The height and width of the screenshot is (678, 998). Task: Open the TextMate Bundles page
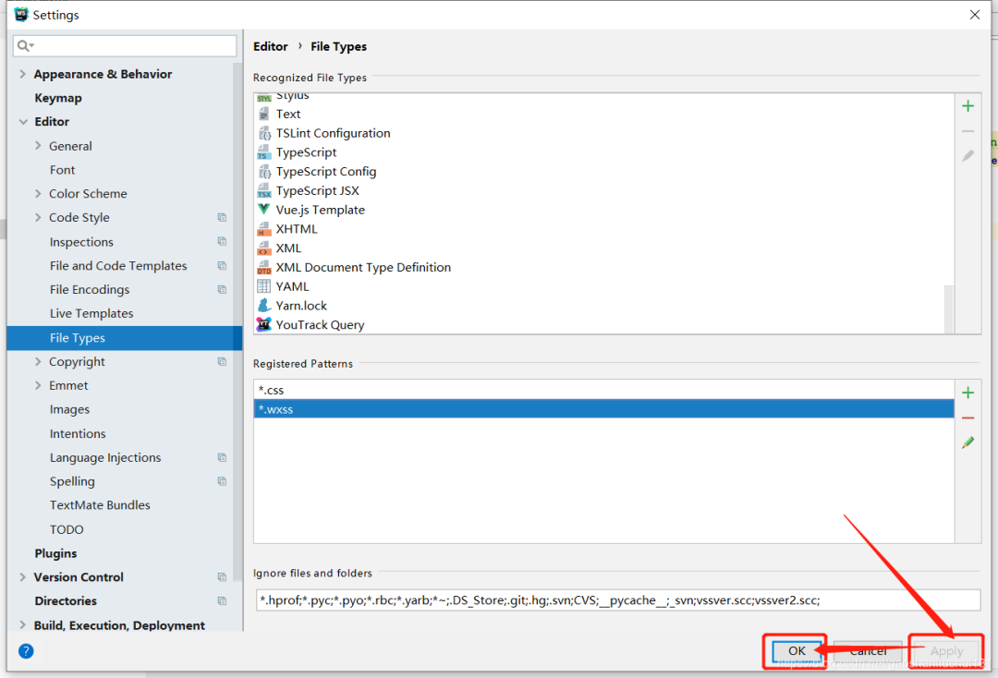[x=100, y=505]
